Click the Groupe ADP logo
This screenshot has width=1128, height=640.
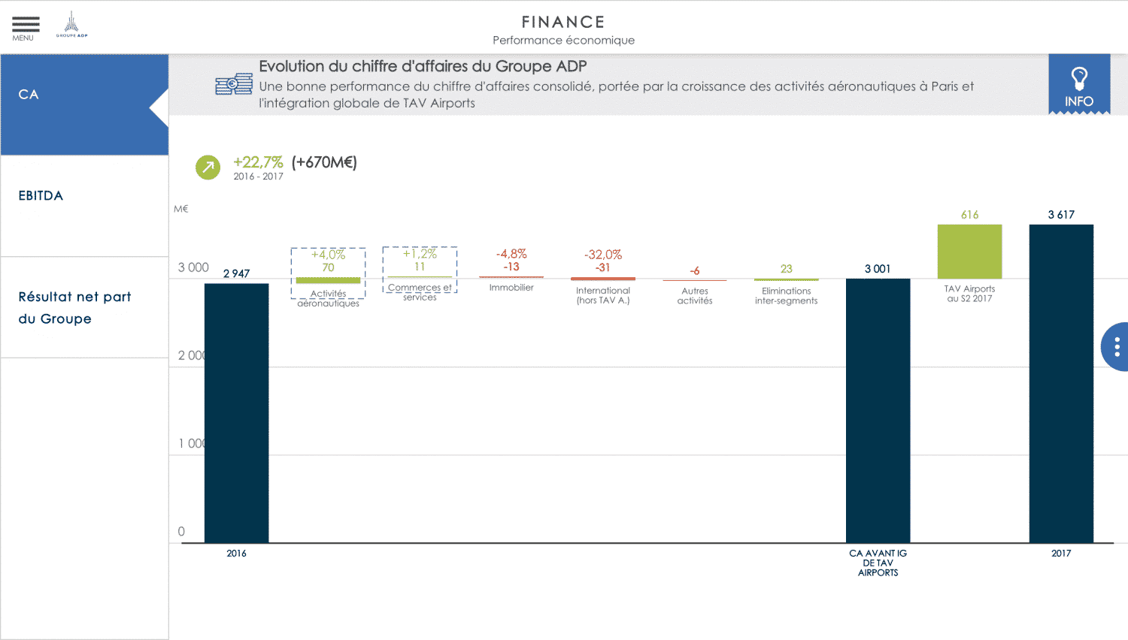[x=71, y=25]
